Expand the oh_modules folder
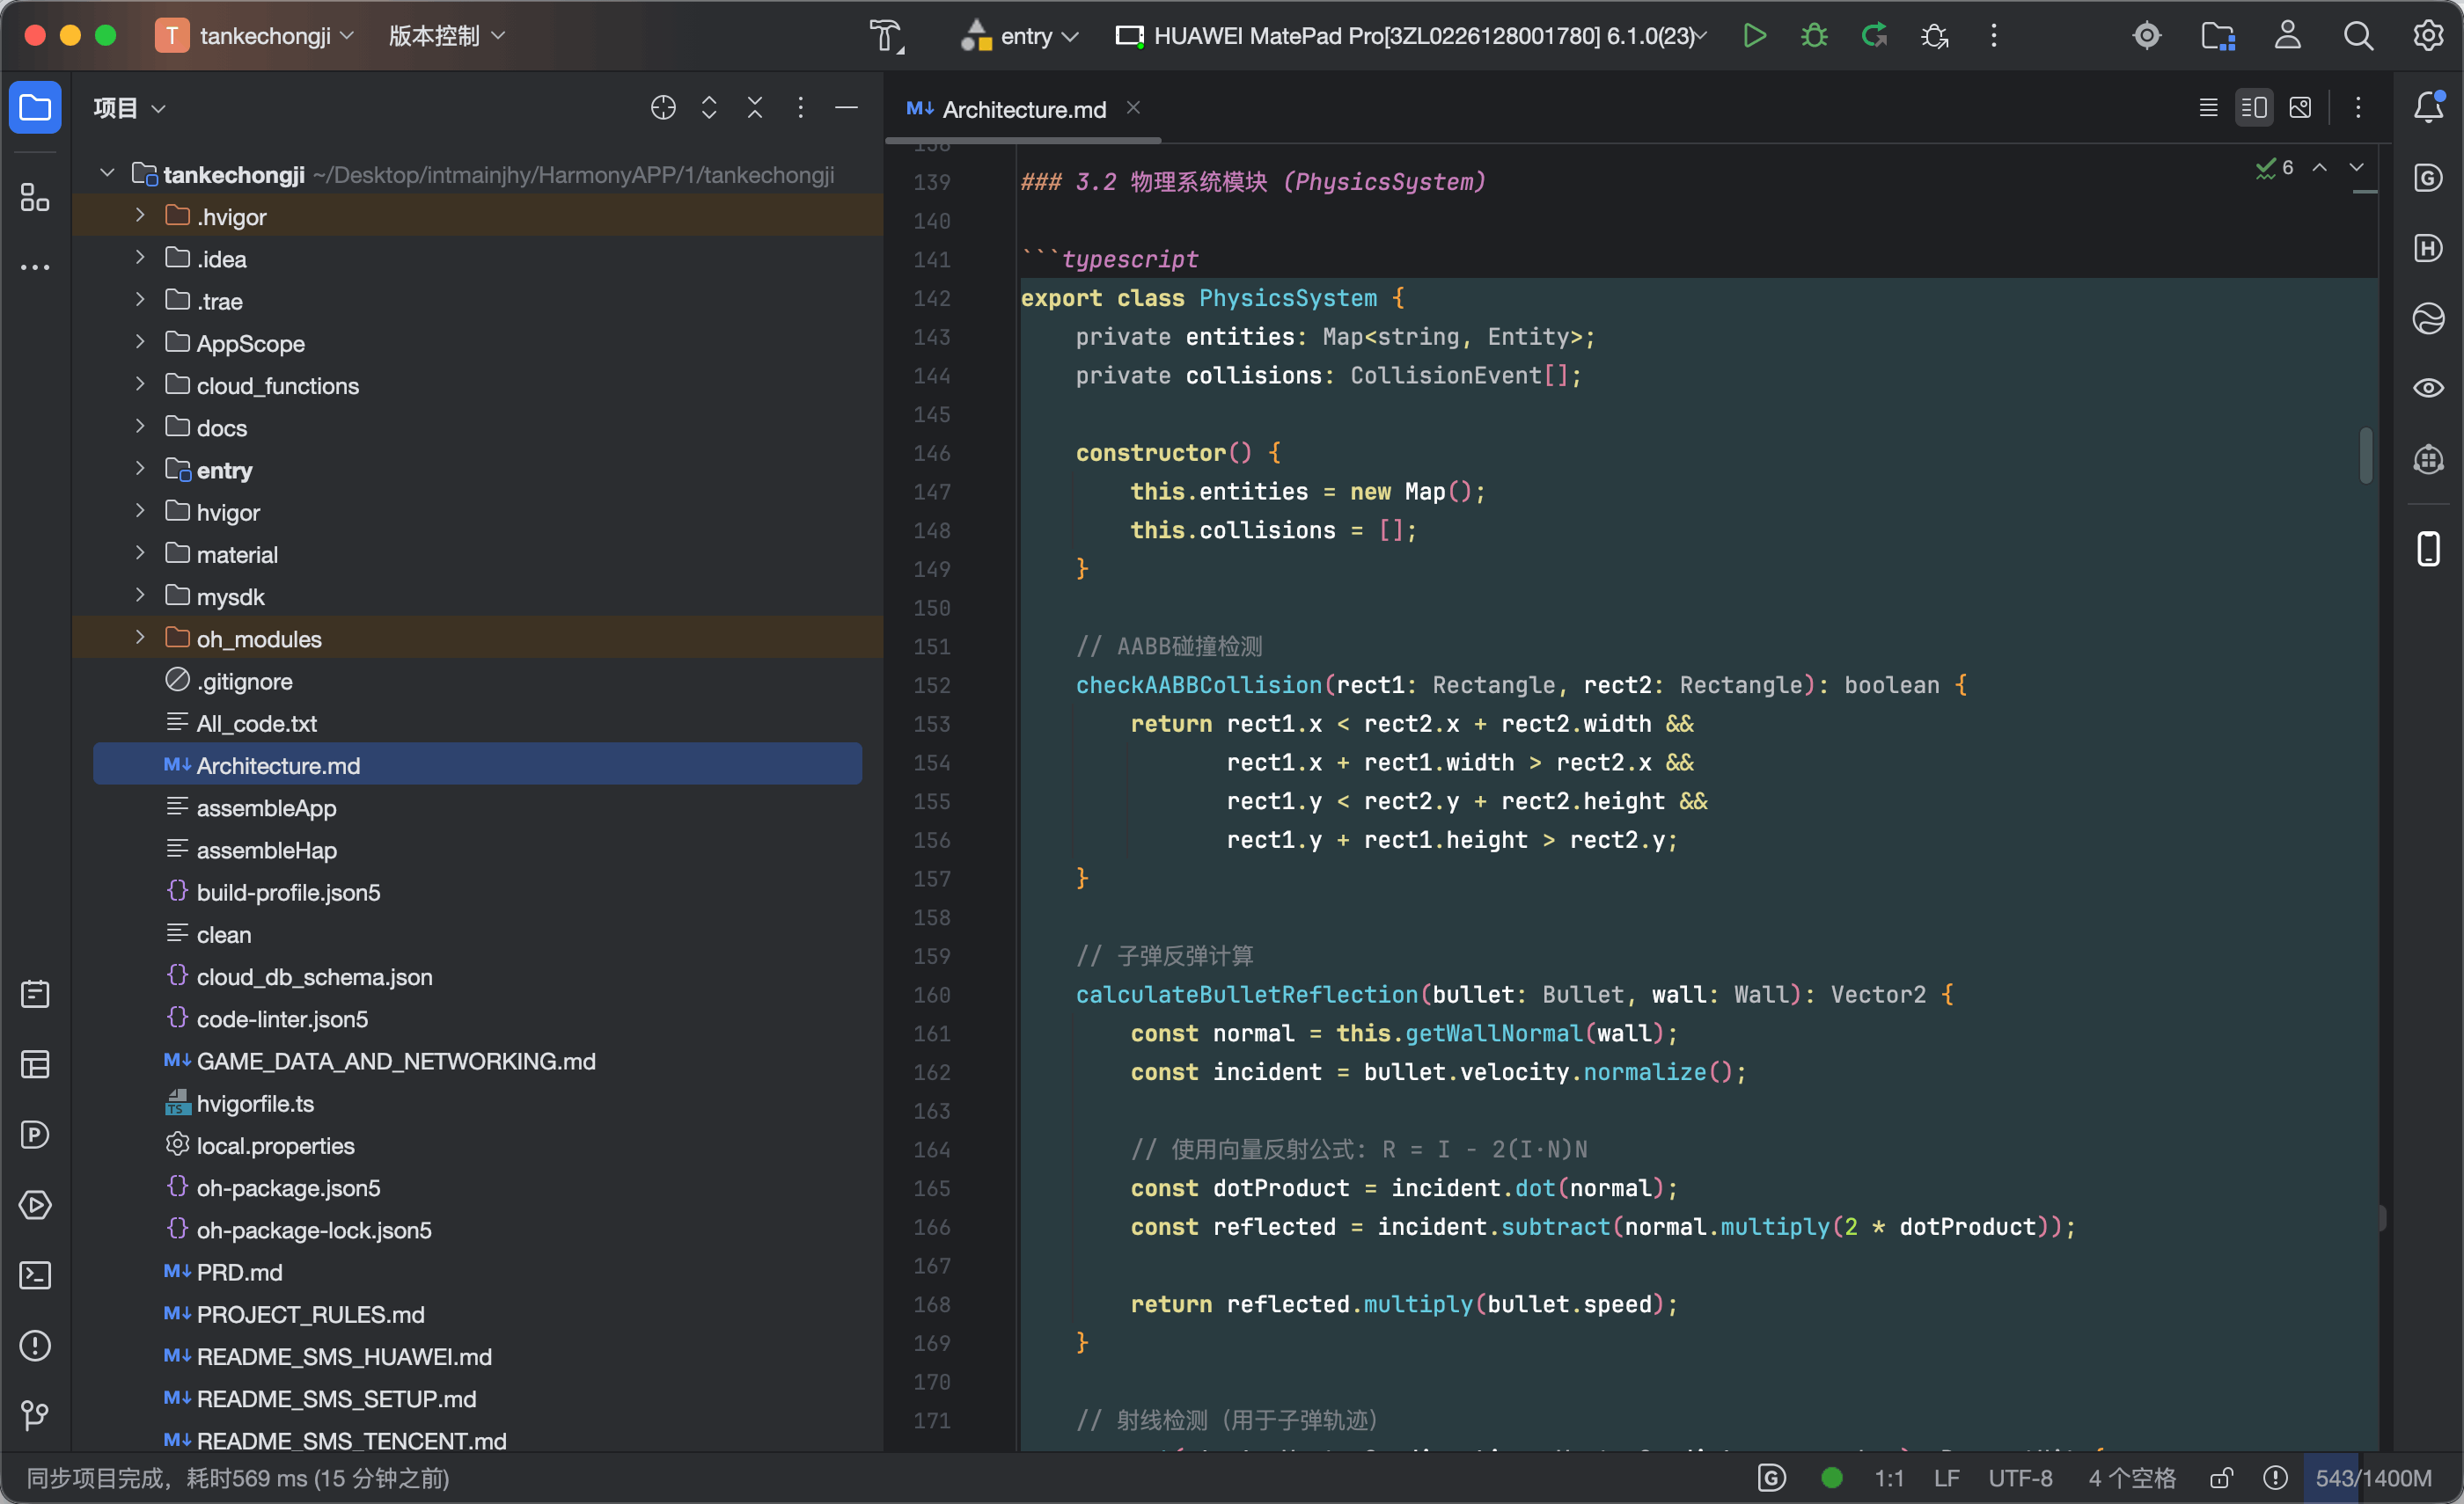The height and width of the screenshot is (1504, 2464). click(140, 639)
